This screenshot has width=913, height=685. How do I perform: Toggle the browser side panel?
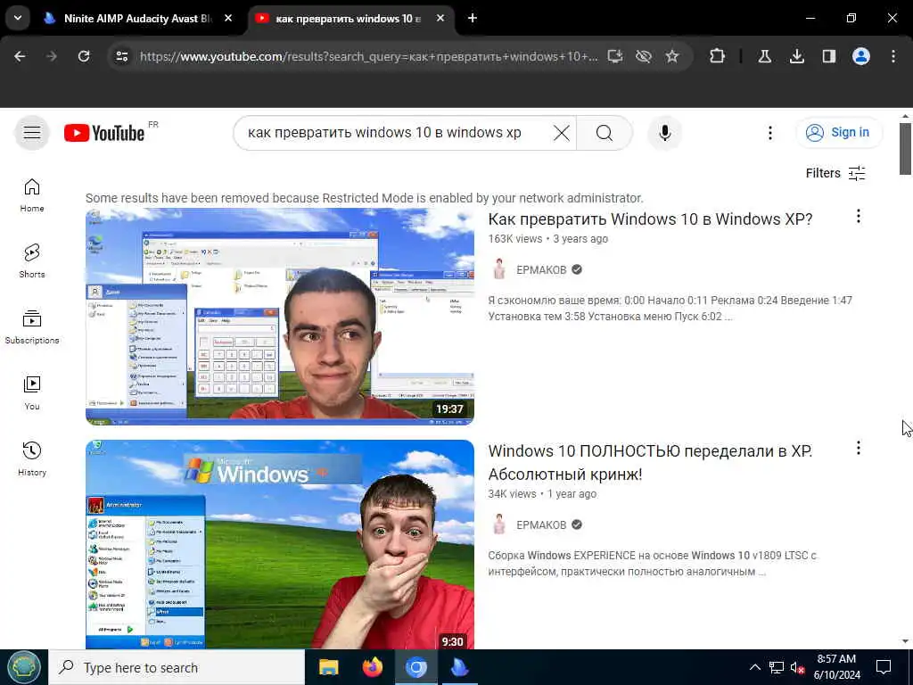(x=828, y=56)
